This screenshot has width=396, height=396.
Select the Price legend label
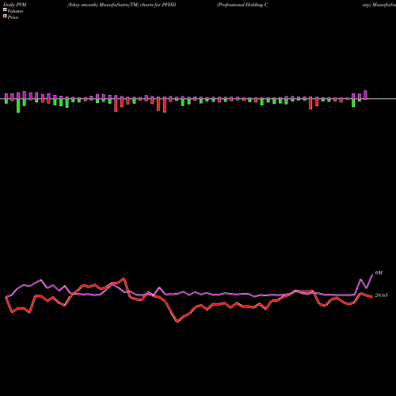pyautogui.click(x=13, y=17)
